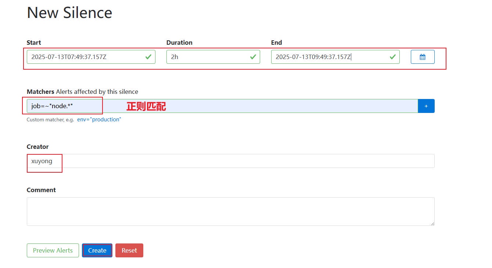Click the New Silence page heading
The image size is (492, 268).
(x=69, y=13)
